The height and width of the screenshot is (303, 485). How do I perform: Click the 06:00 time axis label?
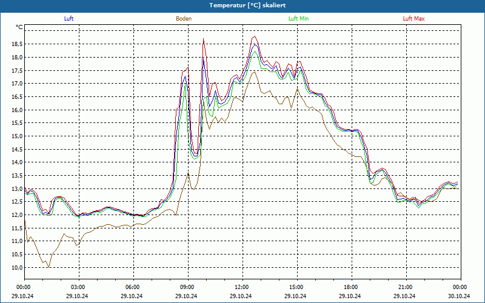point(133,287)
